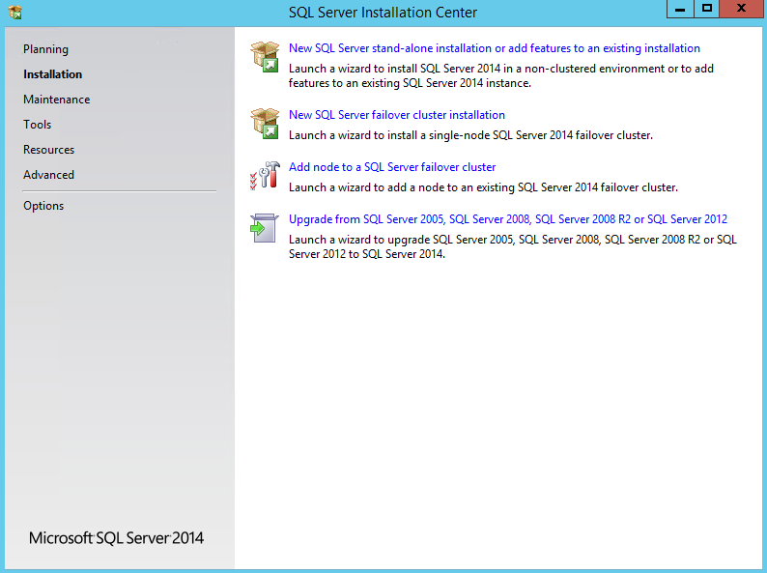The width and height of the screenshot is (767, 573).
Task: Click the Add node tools icon
Action: click(x=265, y=176)
